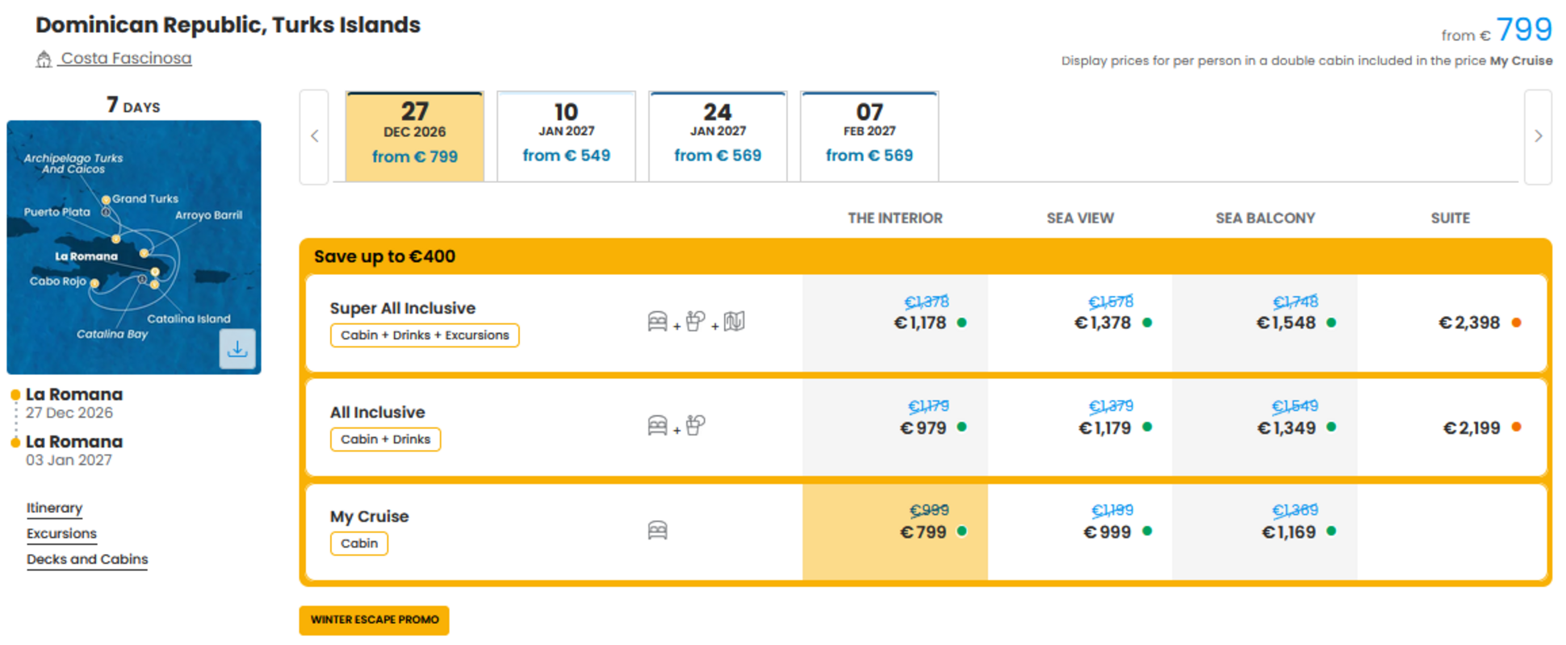
Task: Open the Costa Fascinosa ship link
Action: tap(127, 58)
